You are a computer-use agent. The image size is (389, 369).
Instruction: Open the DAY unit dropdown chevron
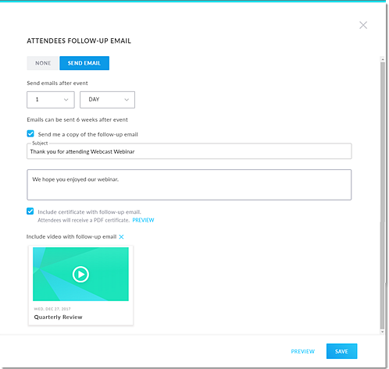click(127, 100)
